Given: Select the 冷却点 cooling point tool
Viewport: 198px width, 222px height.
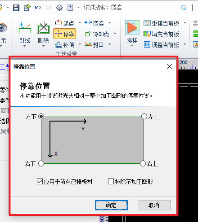Looking at the screenshot, I should (x=97, y=34).
